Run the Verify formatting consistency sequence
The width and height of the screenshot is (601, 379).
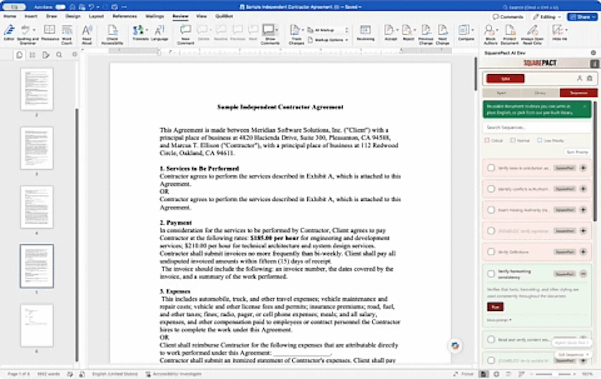pos(495,307)
